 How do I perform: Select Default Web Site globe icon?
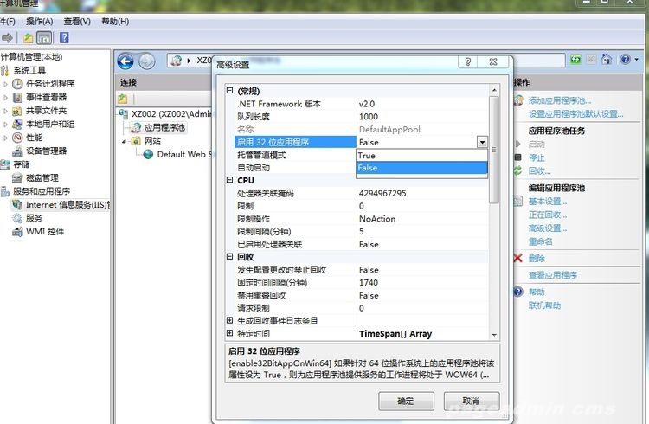click(149, 154)
